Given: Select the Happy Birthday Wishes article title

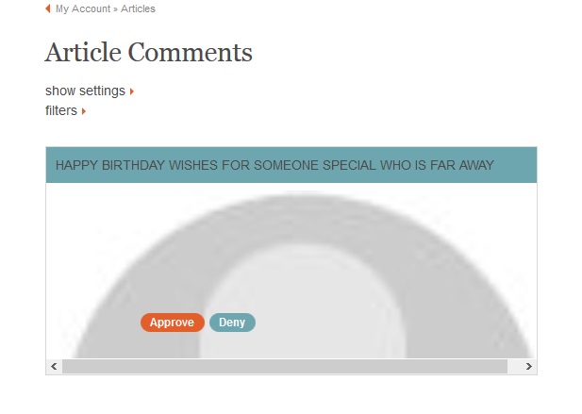Looking at the screenshot, I should [x=274, y=165].
